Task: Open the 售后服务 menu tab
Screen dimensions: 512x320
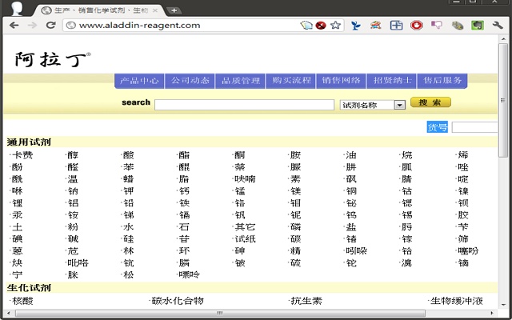Action: pyautogui.click(x=442, y=81)
